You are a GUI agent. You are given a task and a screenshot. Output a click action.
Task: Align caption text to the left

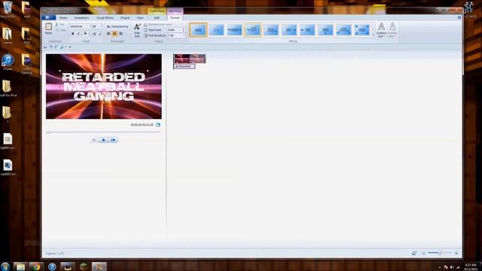coord(108,33)
